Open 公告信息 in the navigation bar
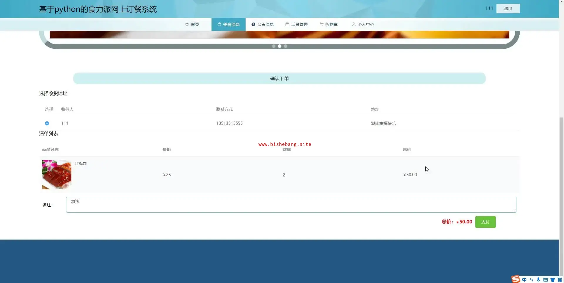This screenshot has height=283, width=564. tap(263, 24)
